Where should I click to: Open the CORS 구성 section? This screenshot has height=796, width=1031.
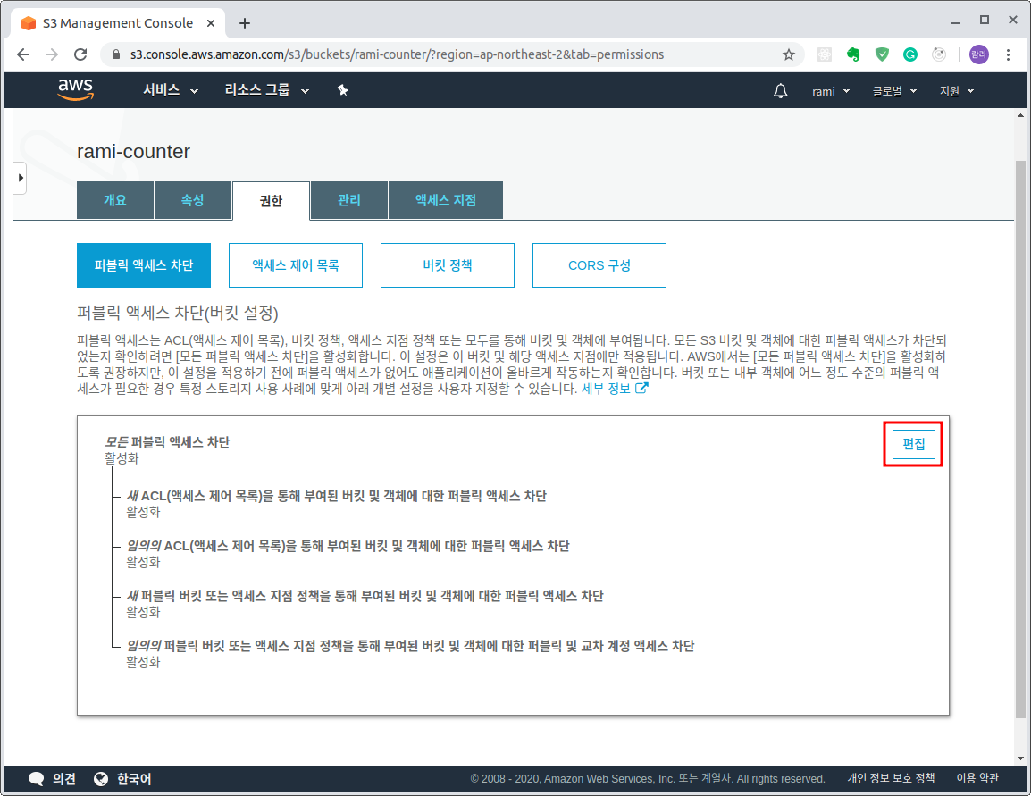pos(599,265)
